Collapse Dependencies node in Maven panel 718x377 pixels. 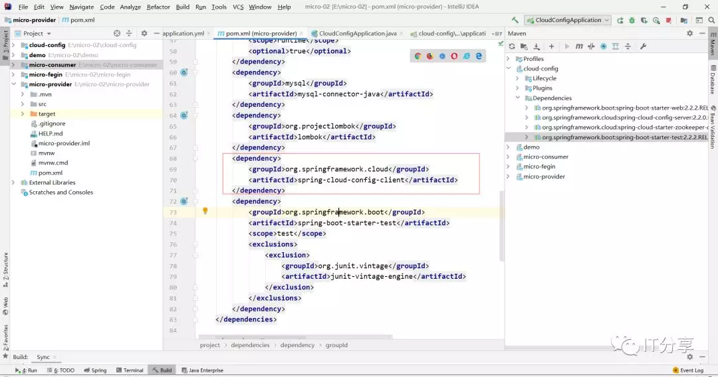518,98
